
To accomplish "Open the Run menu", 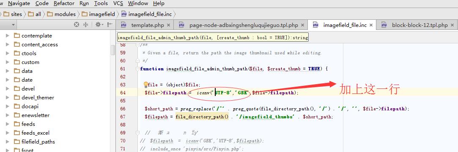I will [84, 3].
